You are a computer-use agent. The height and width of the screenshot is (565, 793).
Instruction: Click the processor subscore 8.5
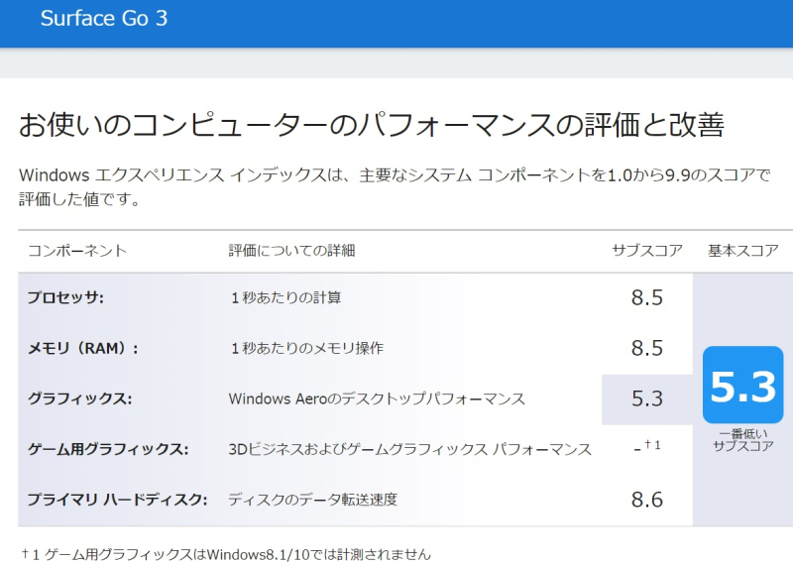647,297
